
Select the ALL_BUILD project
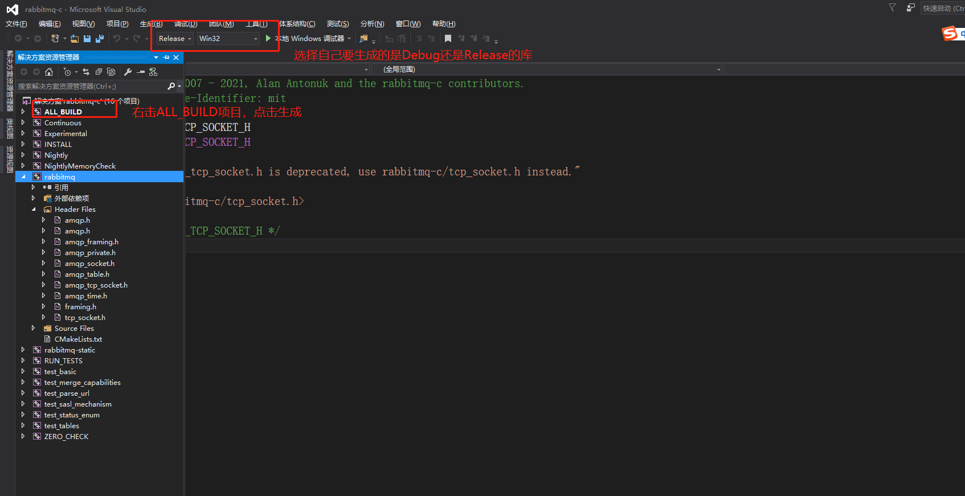pos(63,112)
